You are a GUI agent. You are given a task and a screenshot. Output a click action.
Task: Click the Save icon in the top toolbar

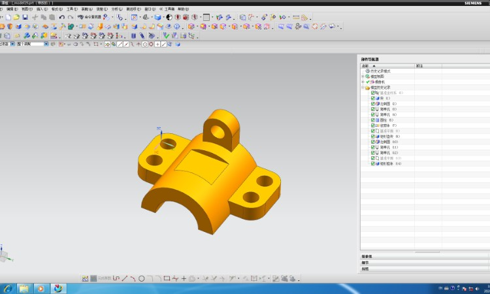[25, 17]
